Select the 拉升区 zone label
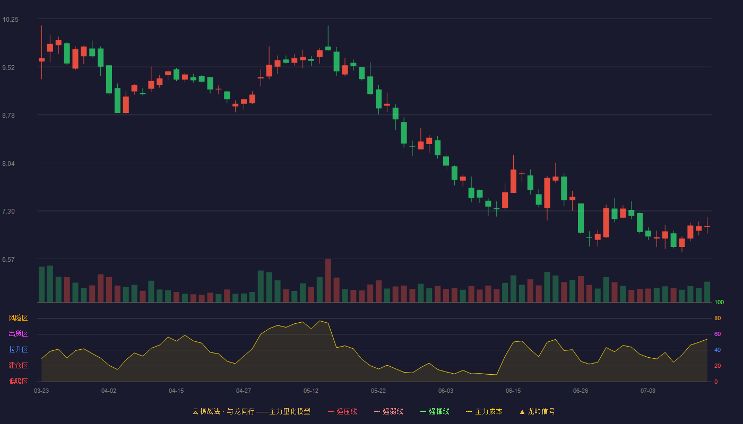 [x=18, y=350]
